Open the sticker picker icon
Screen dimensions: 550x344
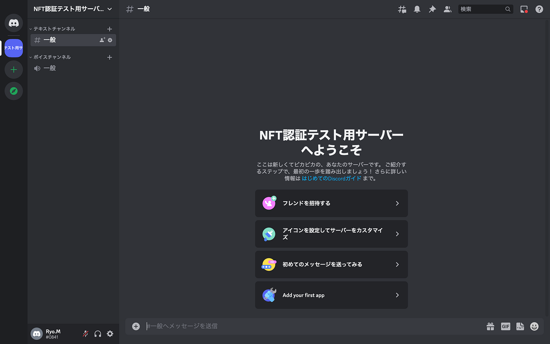[x=520, y=326]
